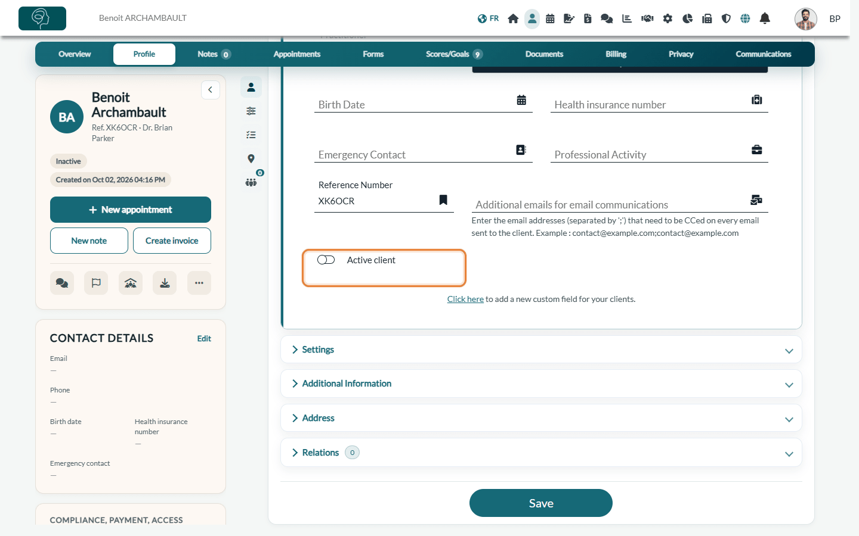This screenshot has height=536, width=859.
Task: Open the Communications tab
Action: [764, 54]
